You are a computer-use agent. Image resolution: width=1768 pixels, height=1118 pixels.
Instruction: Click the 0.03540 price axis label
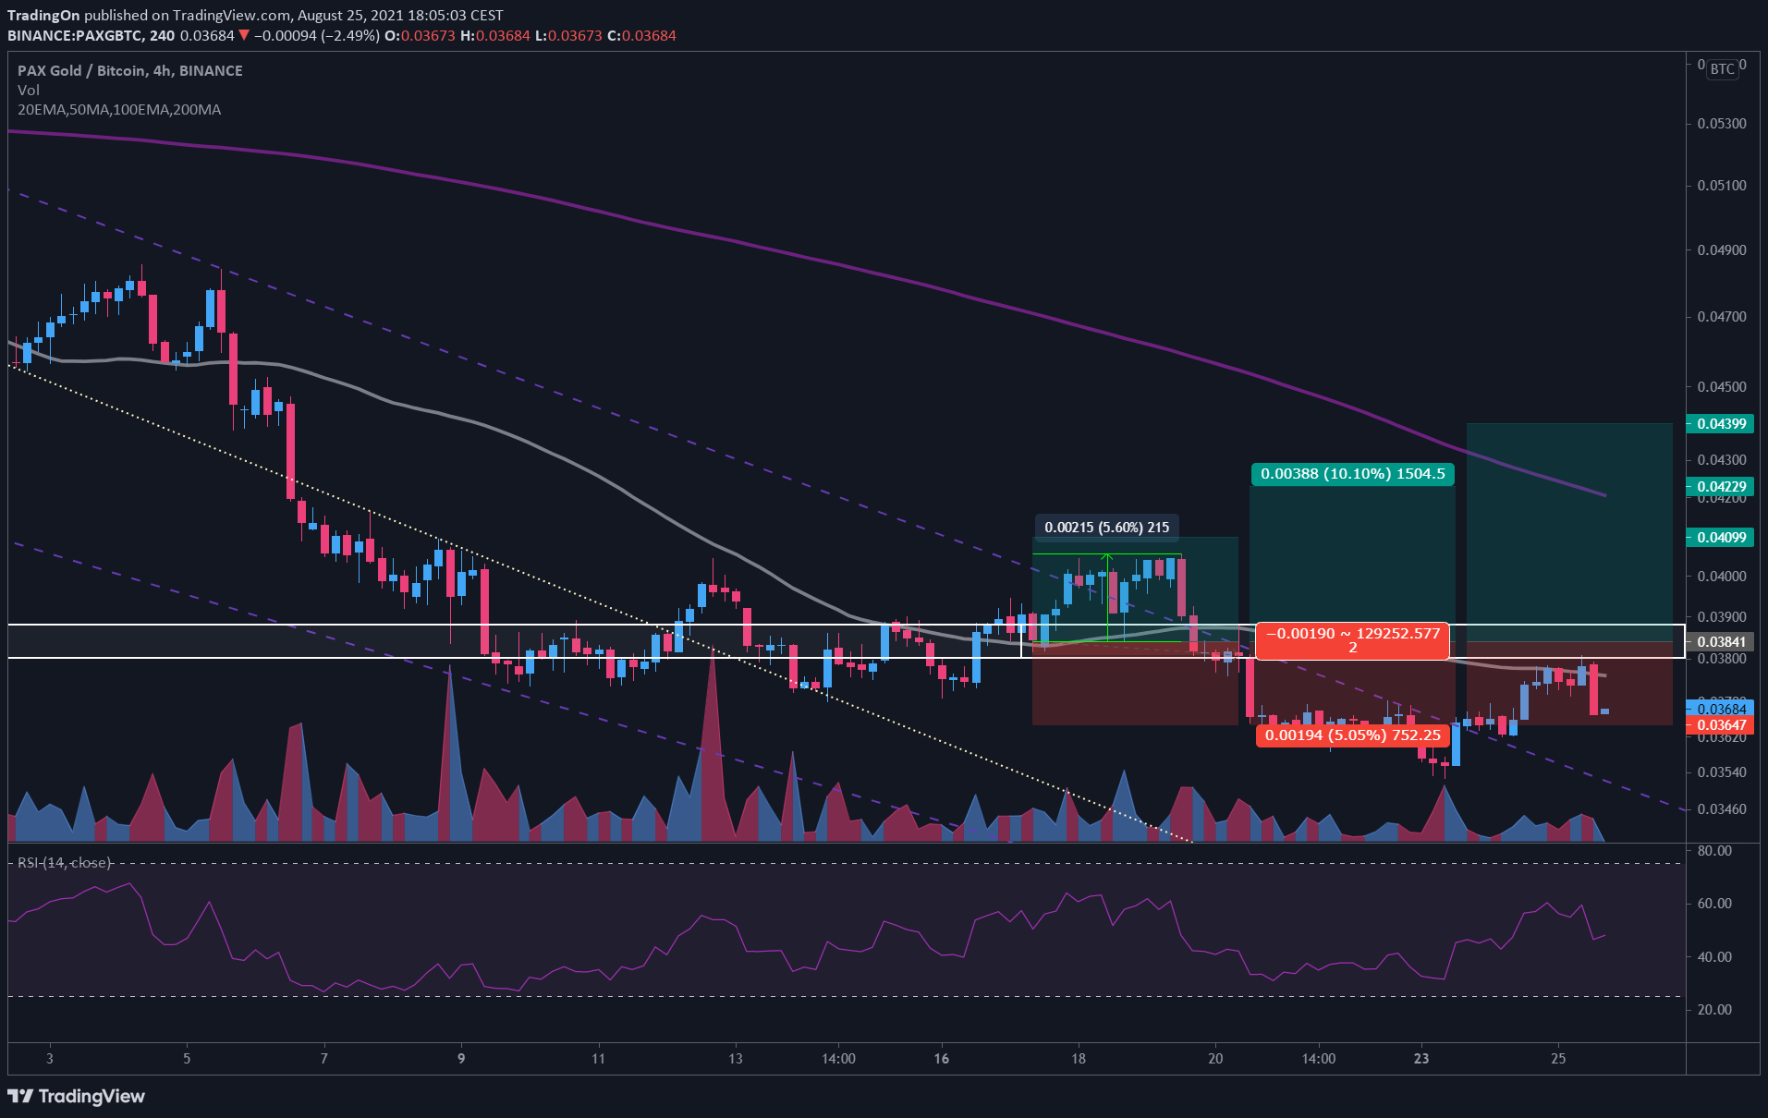[1722, 772]
